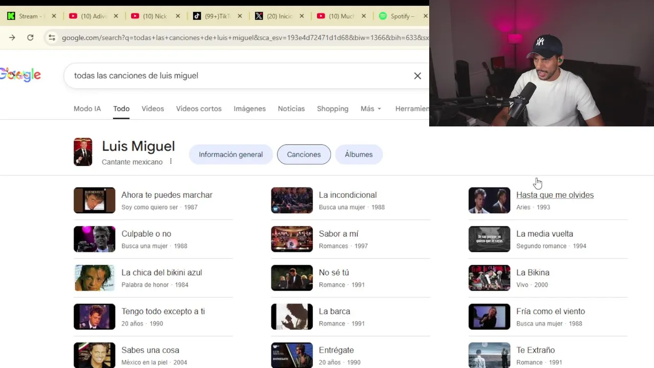This screenshot has height=368, width=654.
Task: Select the Canciones chip
Action: tap(304, 154)
